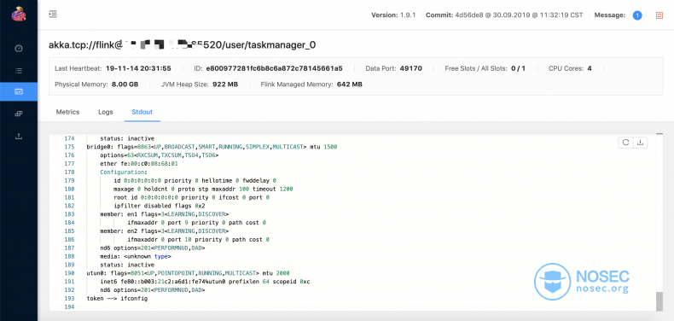Click the utun0 flags=8051 line

(189, 273)
